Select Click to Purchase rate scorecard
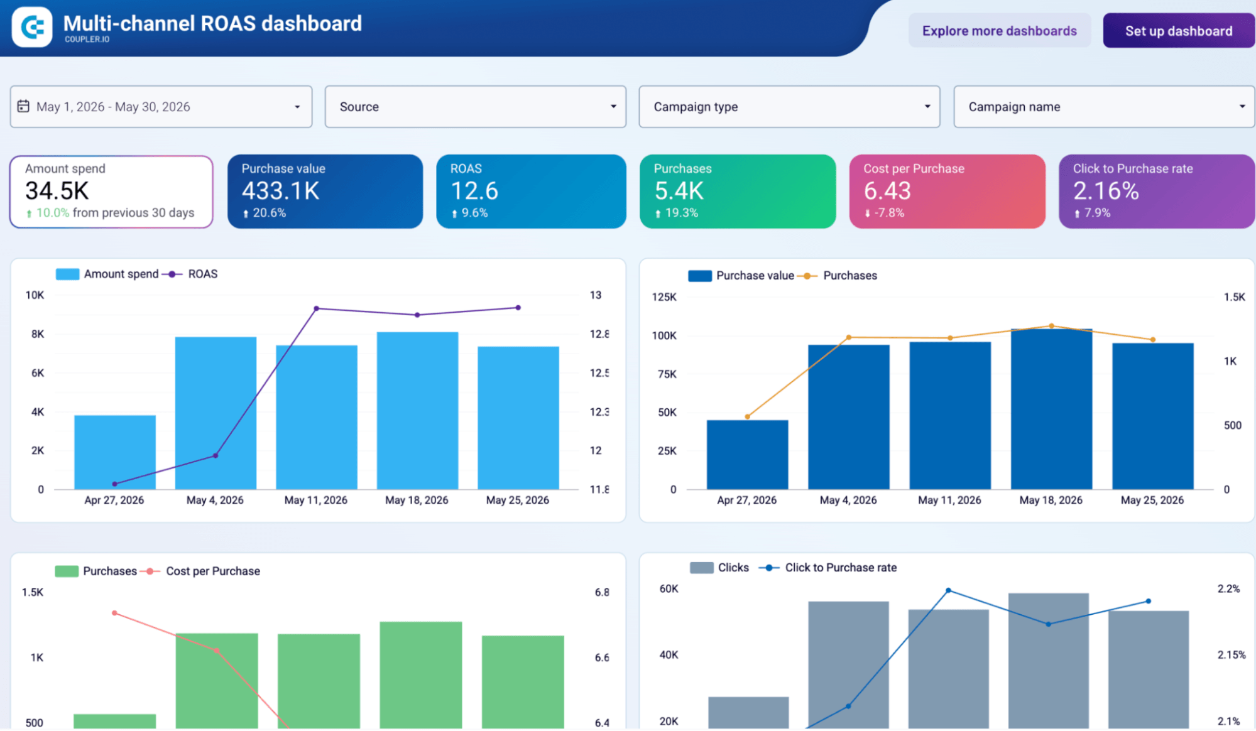The width and height of the screenshot is (1256, 731). pos(1157,192)
